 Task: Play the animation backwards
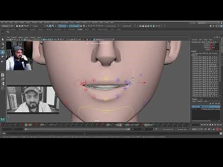[210, 124]
